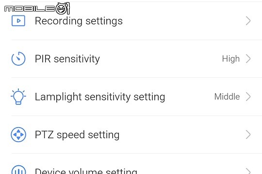Expand the Lamplight sensitivity chevron

248,97
